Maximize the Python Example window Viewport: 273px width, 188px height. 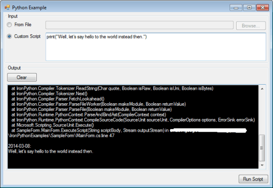pos(249,8)
